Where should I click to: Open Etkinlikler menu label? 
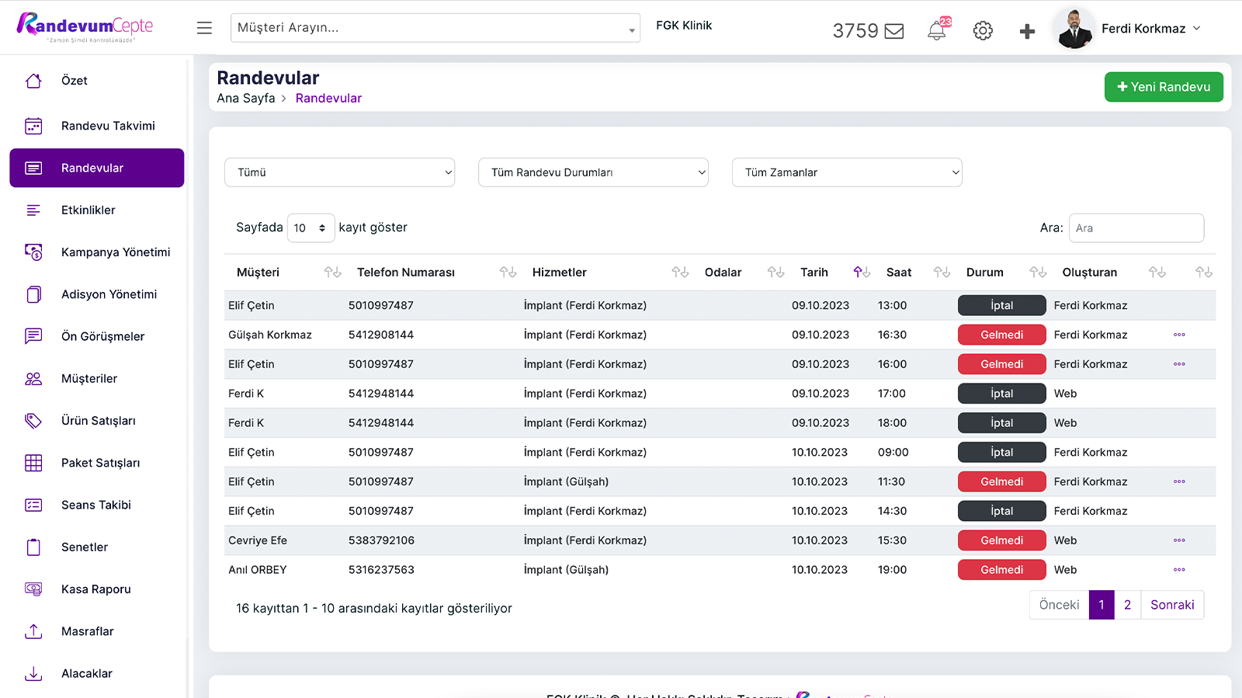click(x=88, y=210)
